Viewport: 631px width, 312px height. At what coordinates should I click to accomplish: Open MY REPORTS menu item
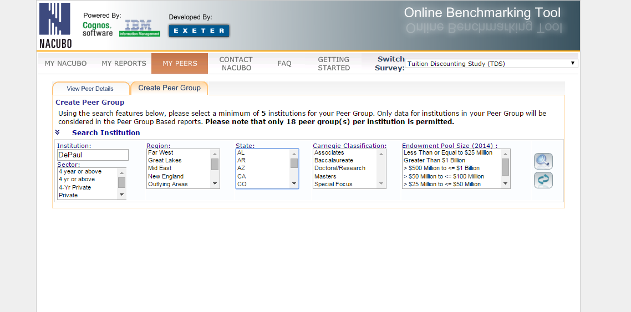point(124,64)
